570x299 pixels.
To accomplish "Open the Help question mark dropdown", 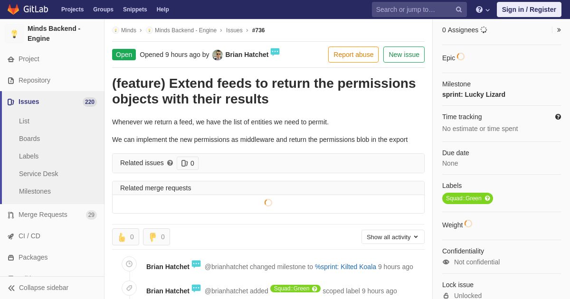I will click(482, 9).
